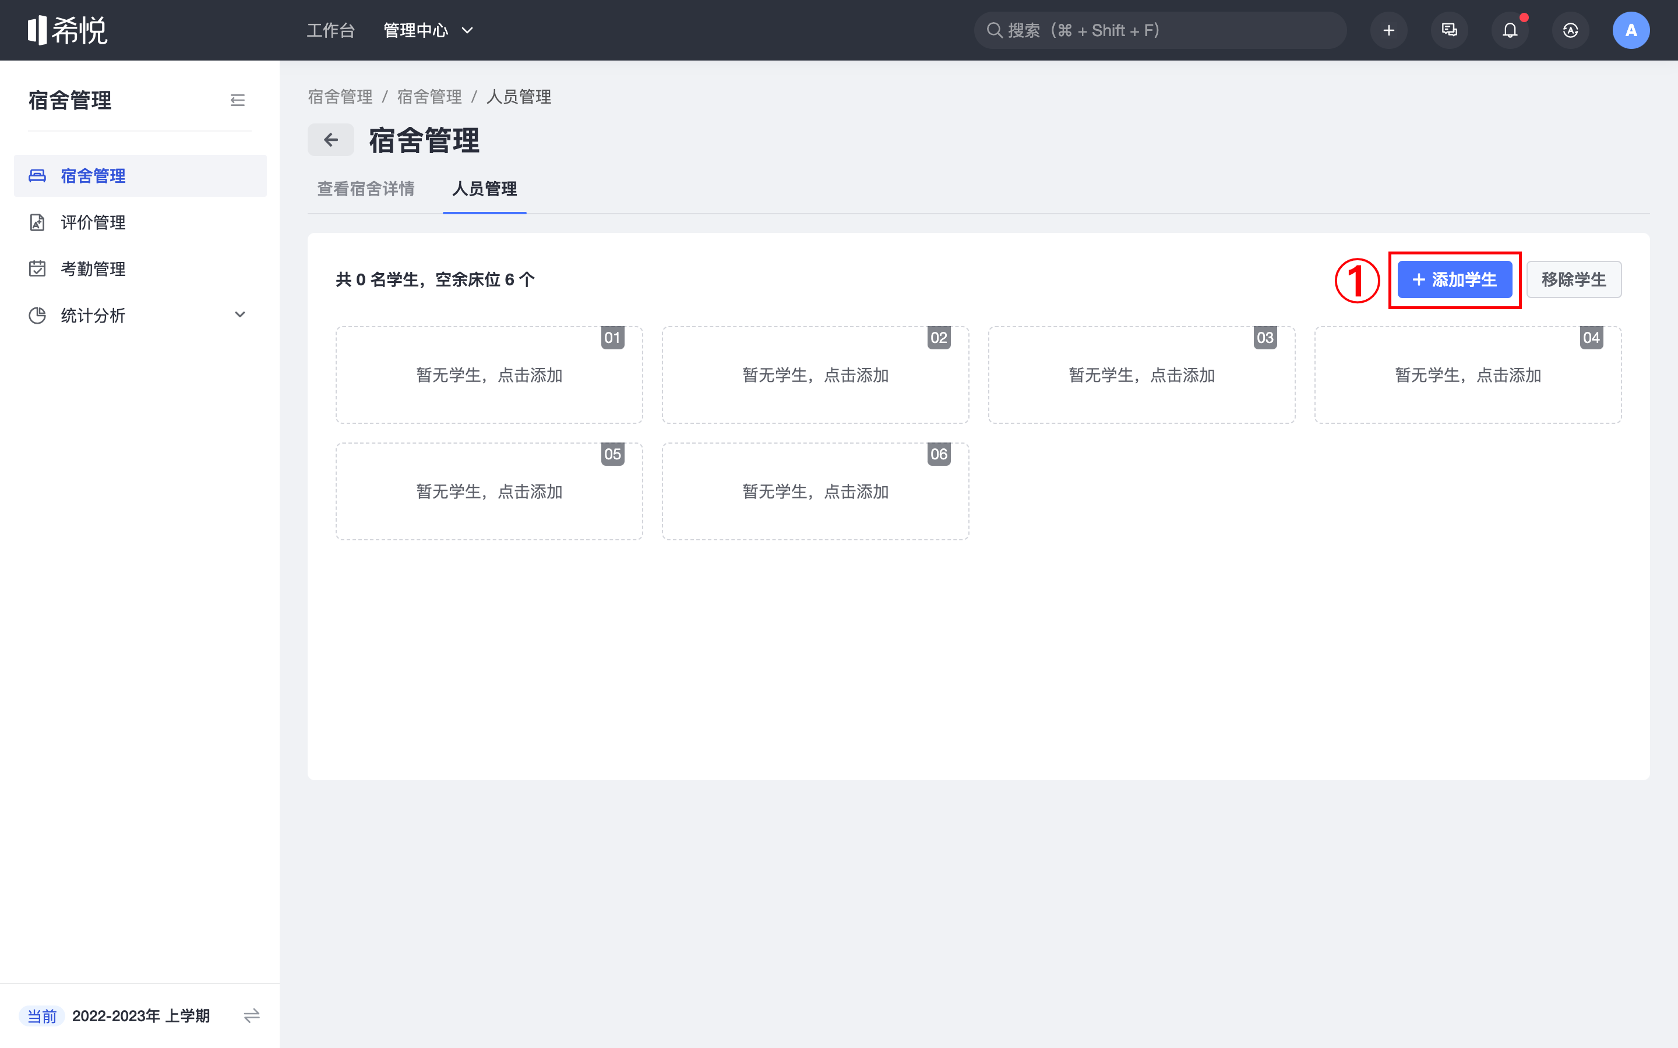
Task: Click the 统计分析 pie chart icon
Action: click(x=37, y=314)
